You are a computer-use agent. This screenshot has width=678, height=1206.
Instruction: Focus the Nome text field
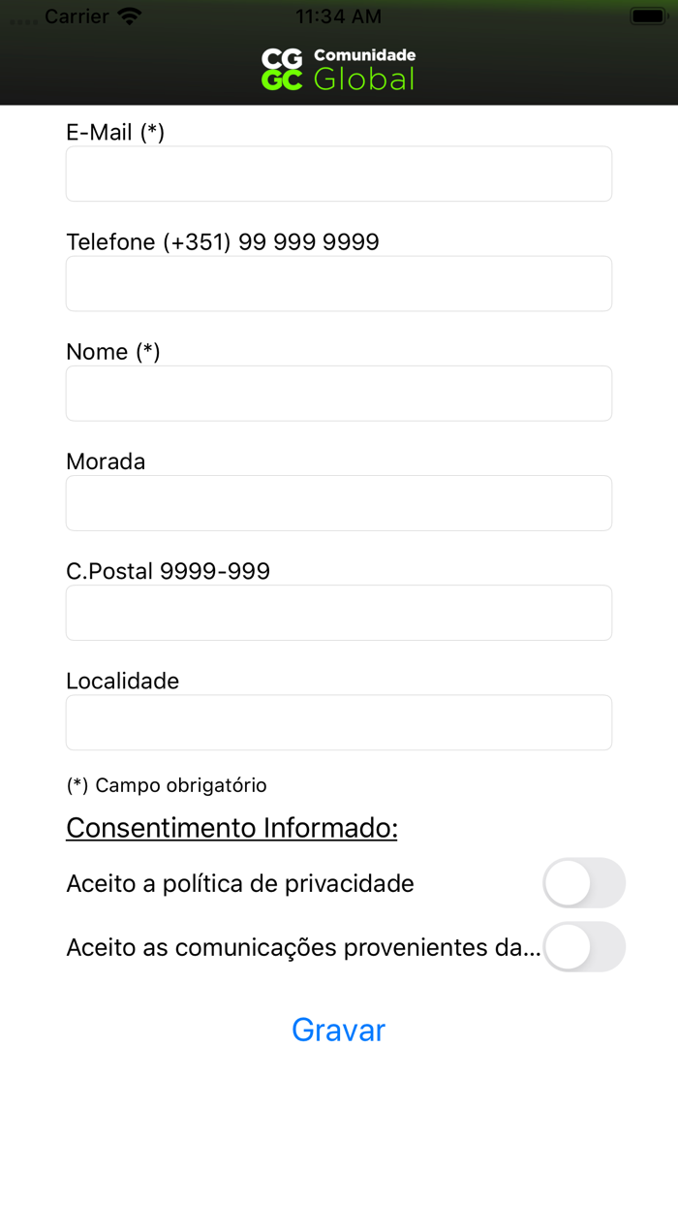click(338, 393)
